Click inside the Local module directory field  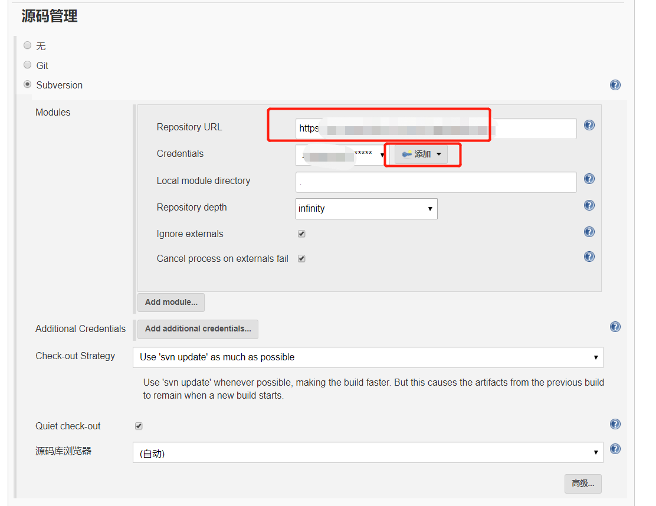[435, 182]
